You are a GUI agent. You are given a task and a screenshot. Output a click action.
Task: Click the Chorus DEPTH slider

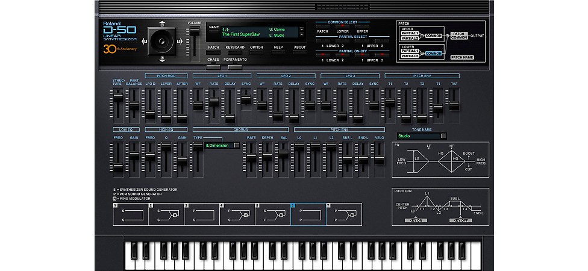[267, 157]
